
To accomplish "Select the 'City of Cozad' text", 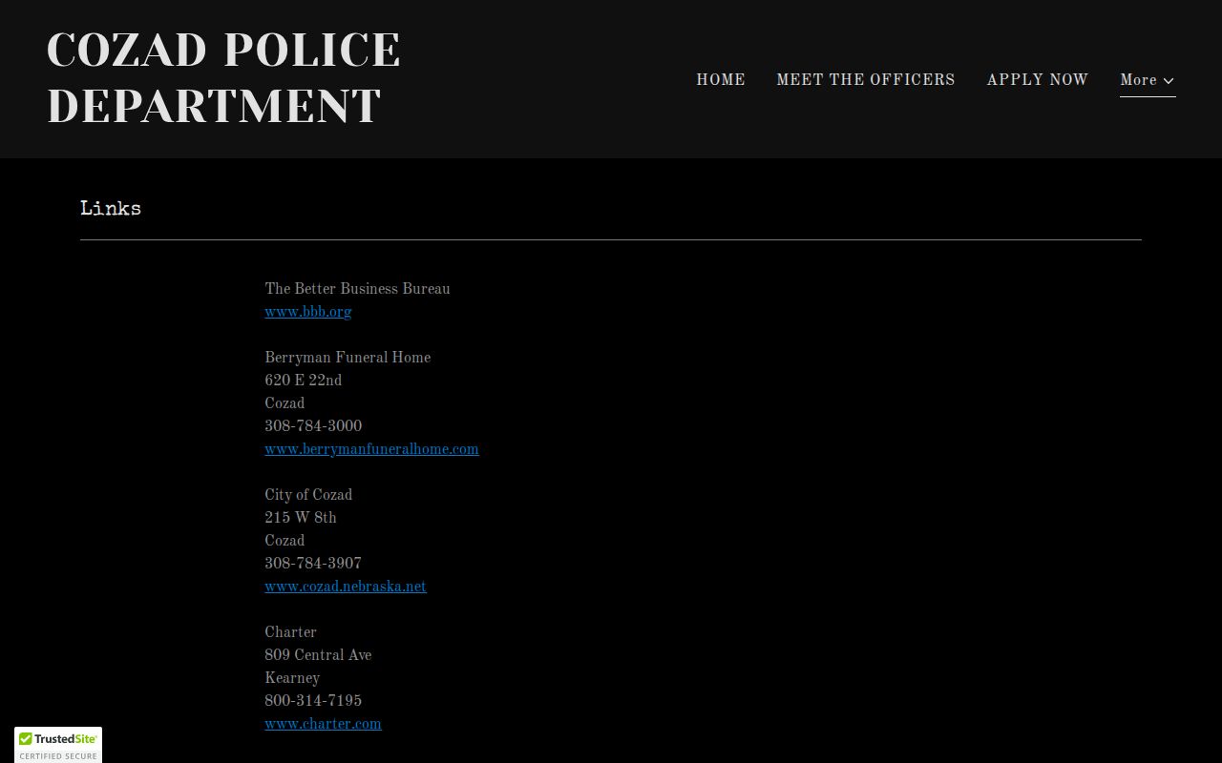I will [x=308, y=495].
